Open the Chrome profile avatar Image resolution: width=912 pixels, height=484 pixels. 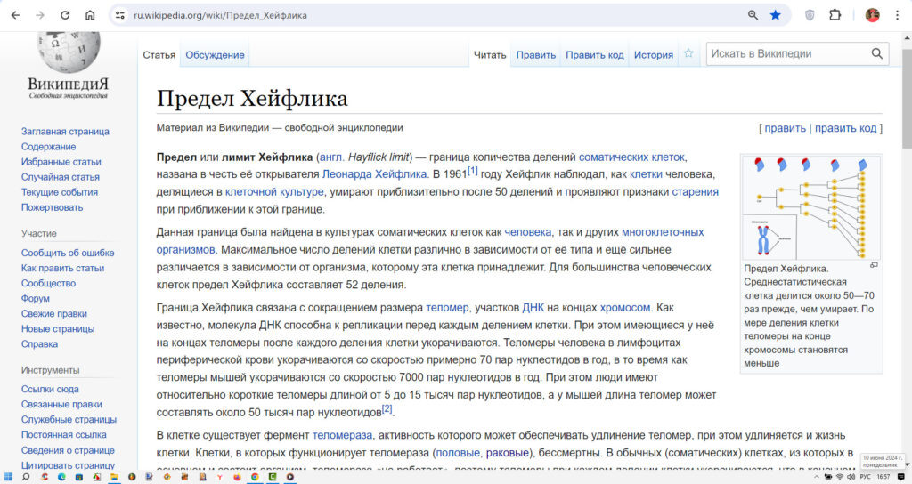click(x=872, y=15)
